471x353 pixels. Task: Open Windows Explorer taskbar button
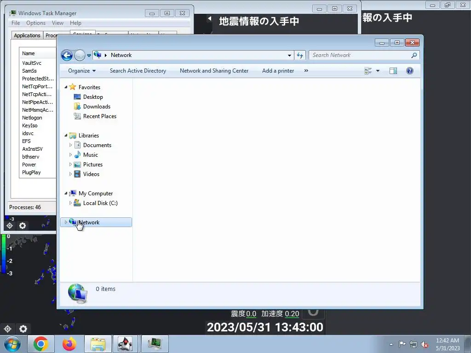click(x=98, y=344)
